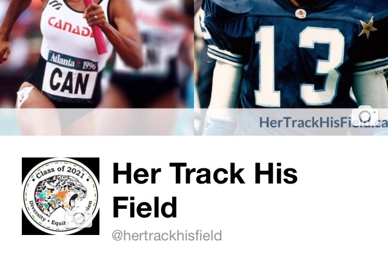388x258 pixels.
Task: Click the HerTrackHisField.ca watermark text
Action: (x=323, y=122)
